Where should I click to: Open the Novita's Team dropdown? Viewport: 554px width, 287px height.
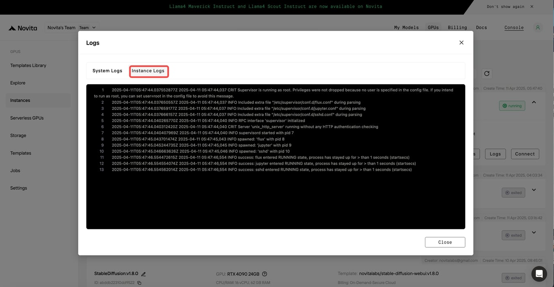click(x=72, y=28)
